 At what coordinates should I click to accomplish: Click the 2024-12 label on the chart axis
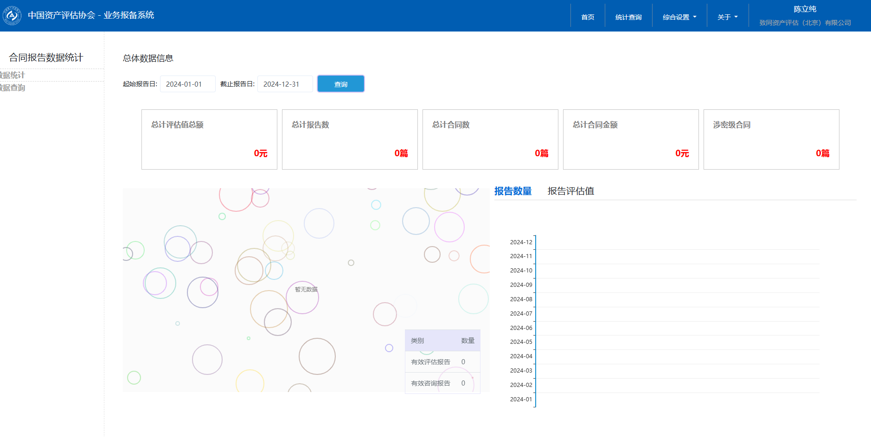[x=521, y=242]
